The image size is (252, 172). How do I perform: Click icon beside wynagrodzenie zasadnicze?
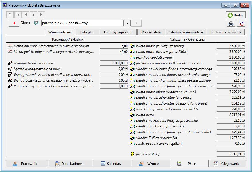click(10, 63)
